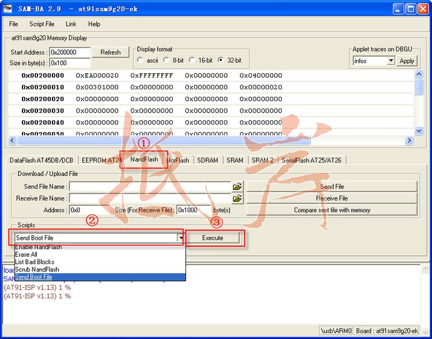
Task: Click the Size For Receive File field
Action: pos(194,210)
